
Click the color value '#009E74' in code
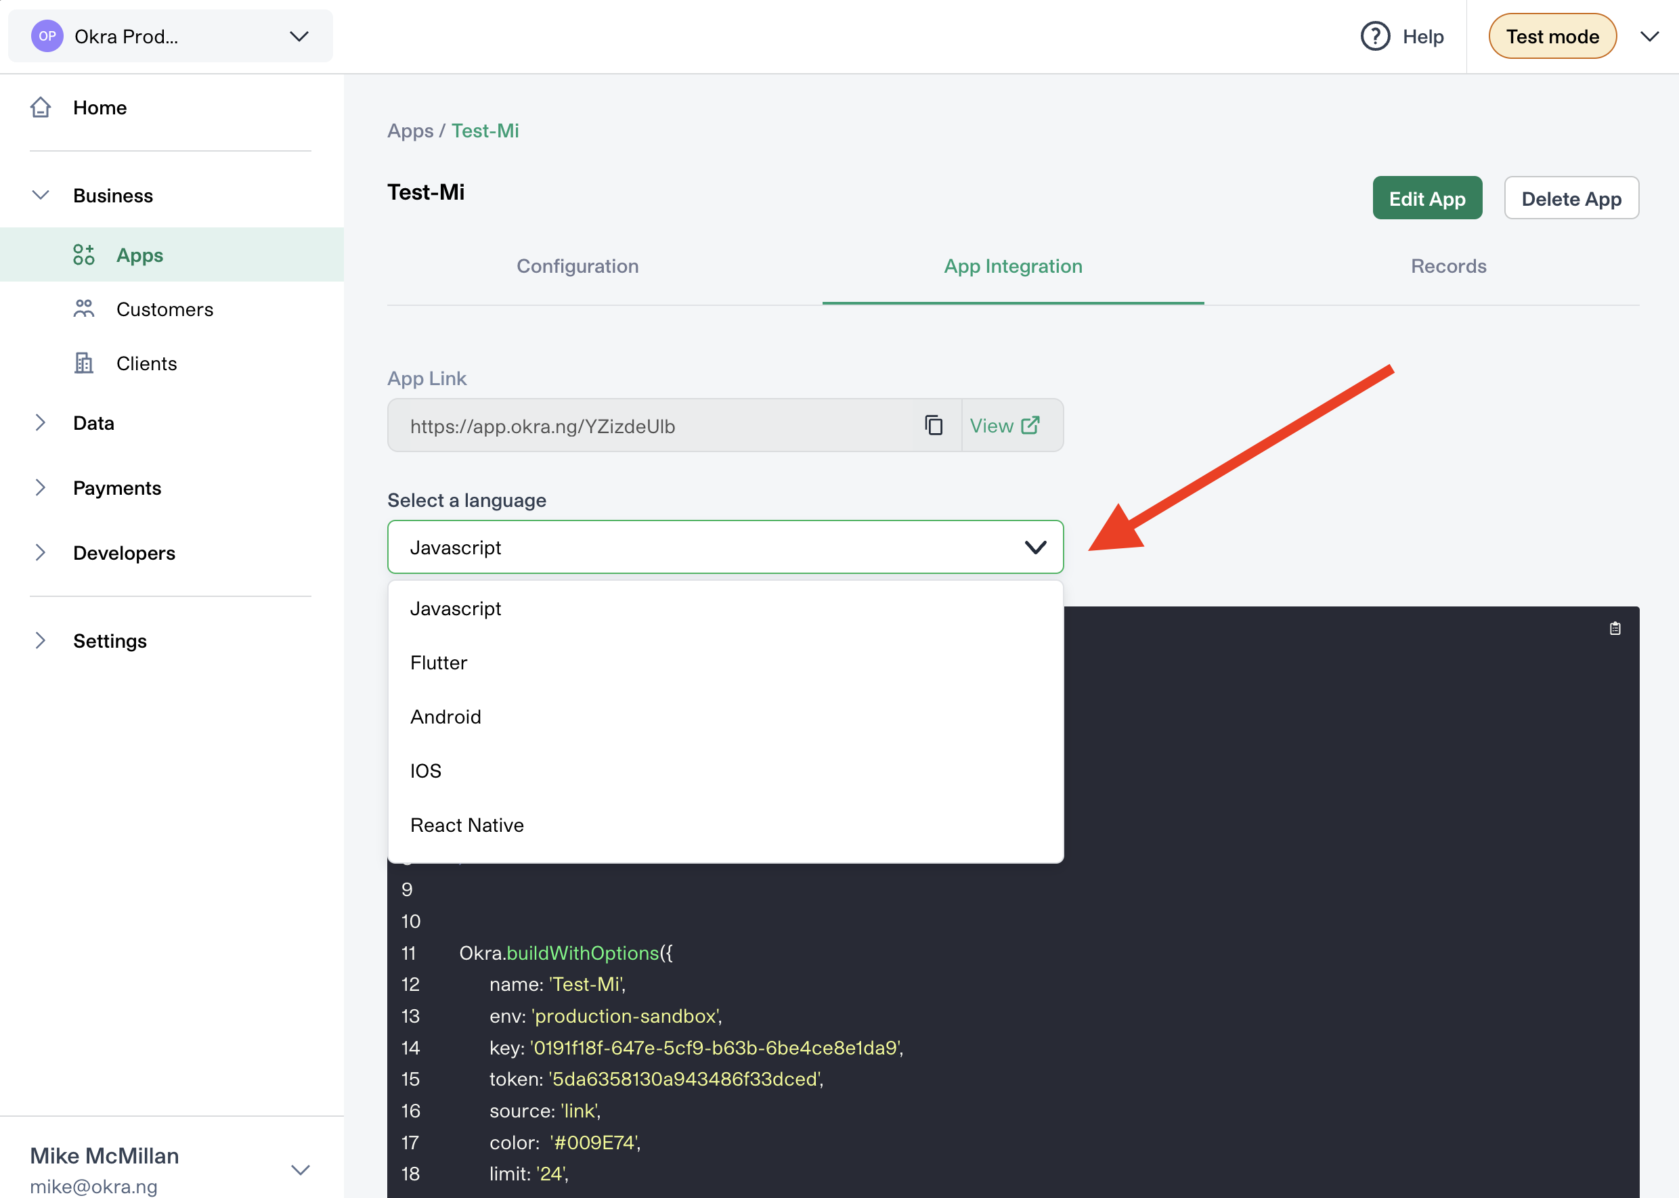[x=594, y=1142]
